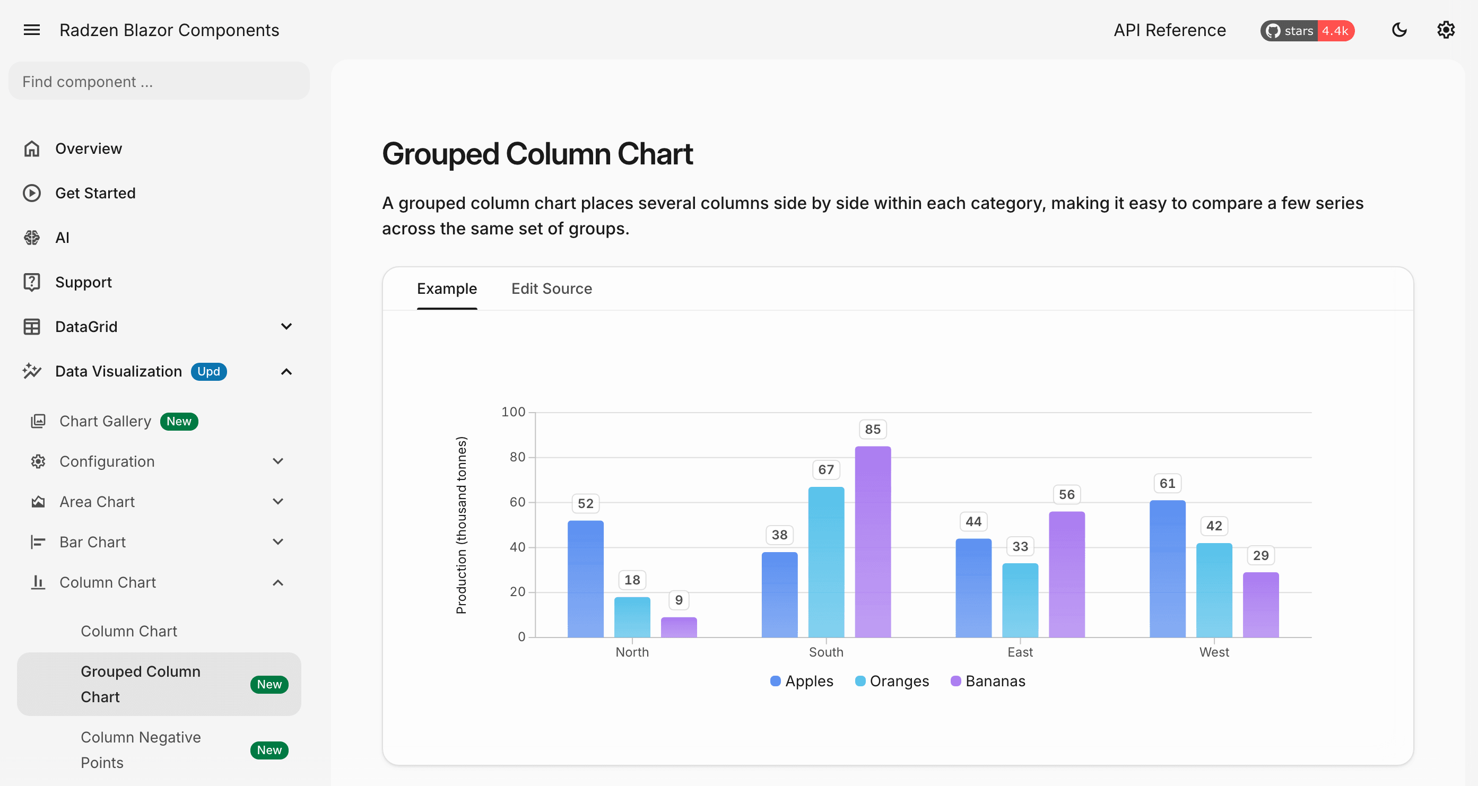1478x786 pixels.
Task: Open the GitHub stars badge
Action: coord(1307,30)
